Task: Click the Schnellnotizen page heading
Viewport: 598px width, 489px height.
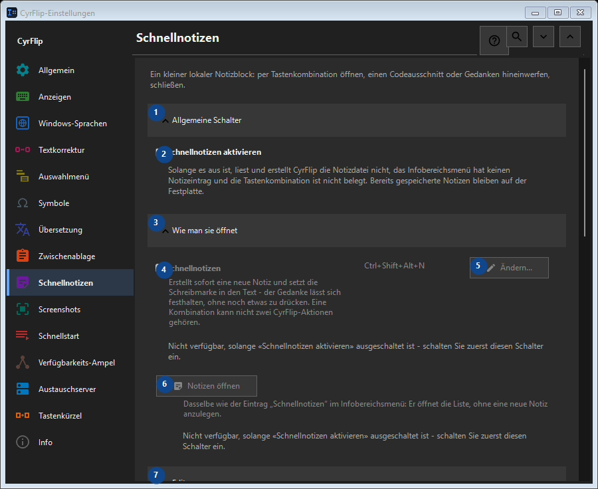Action: (177, 38)
